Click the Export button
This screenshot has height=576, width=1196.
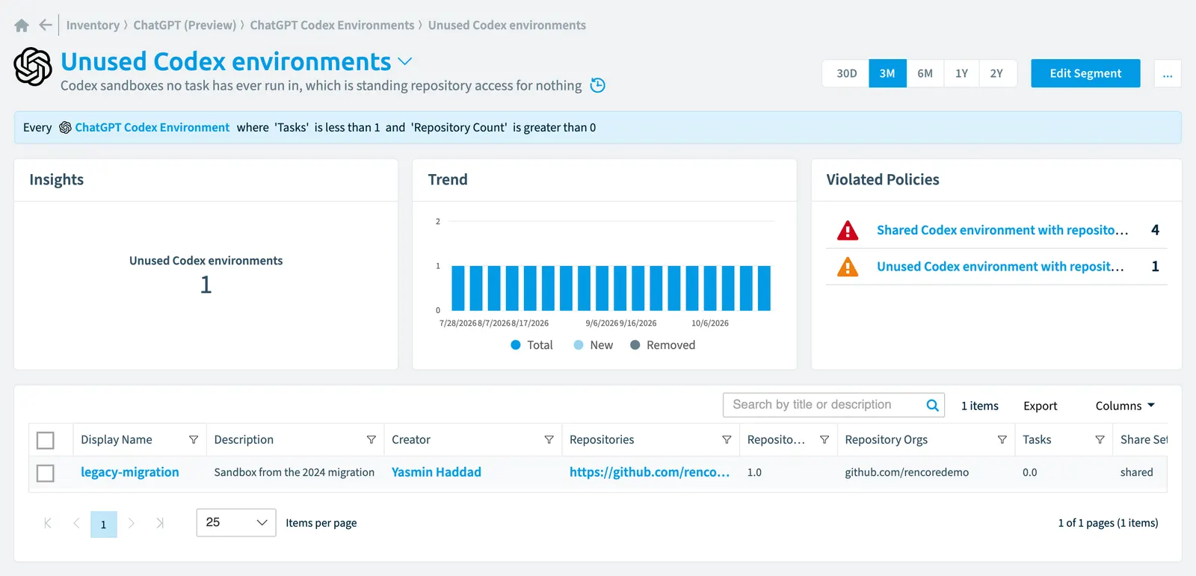1040,406
